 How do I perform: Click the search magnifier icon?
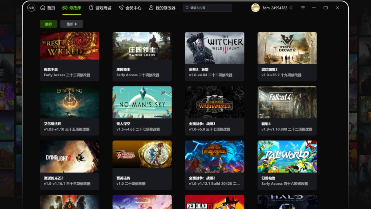click(x=187, y=8)
